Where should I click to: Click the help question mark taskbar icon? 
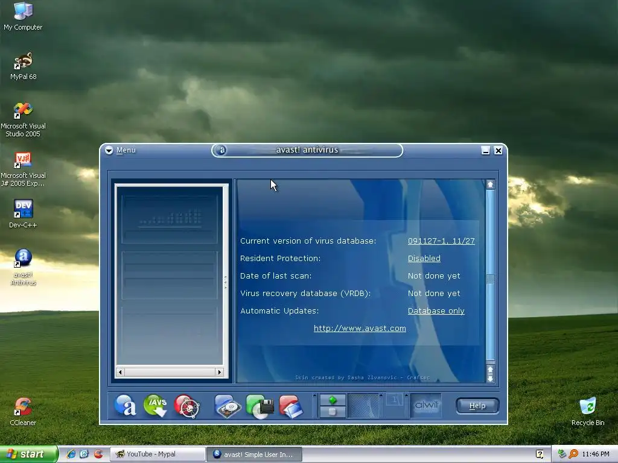click(x=540, y=454)
